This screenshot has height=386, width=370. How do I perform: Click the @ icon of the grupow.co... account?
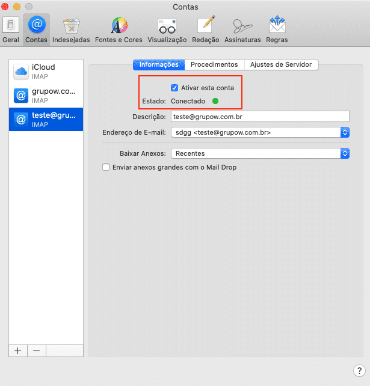[21, 96]
